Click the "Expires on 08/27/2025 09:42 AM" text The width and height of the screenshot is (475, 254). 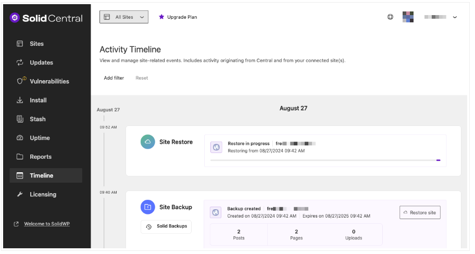point(336,216)
